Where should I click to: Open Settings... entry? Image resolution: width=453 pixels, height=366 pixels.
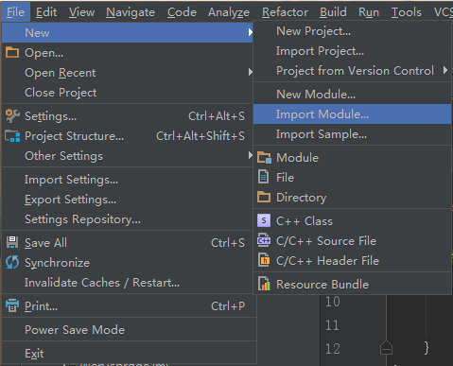tap(128, 116)
